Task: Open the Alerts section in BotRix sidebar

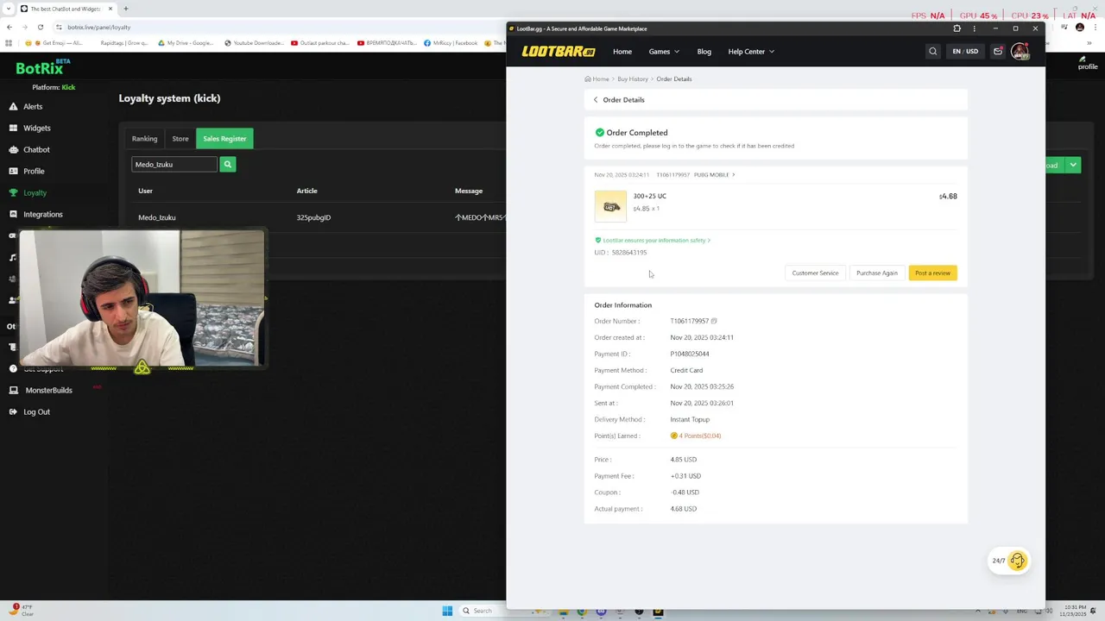Action: pyautogui.click(x=26, y=106)
